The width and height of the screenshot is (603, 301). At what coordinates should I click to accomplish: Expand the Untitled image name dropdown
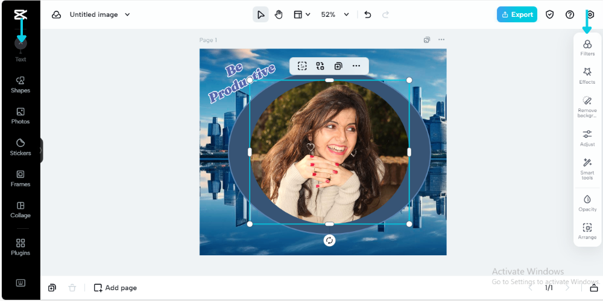click(127, 14)
